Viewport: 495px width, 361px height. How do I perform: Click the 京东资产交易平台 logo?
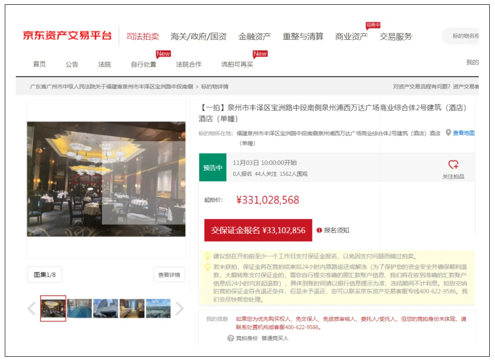[x=67, y=36]
